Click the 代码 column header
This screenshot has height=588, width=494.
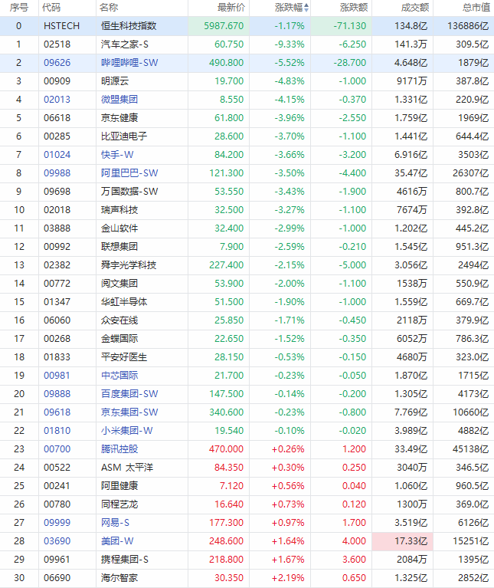[x=51, y=8]
